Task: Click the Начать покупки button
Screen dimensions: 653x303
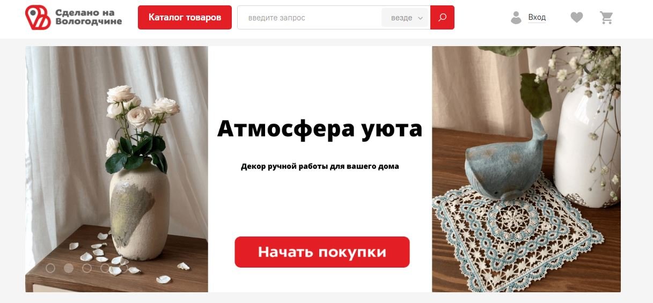Action: click(322, 252)
